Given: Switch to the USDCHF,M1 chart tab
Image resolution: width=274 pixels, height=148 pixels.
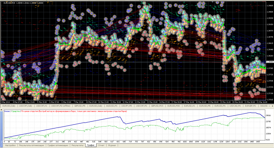Looking at the screenshot, I should point(142,106).
